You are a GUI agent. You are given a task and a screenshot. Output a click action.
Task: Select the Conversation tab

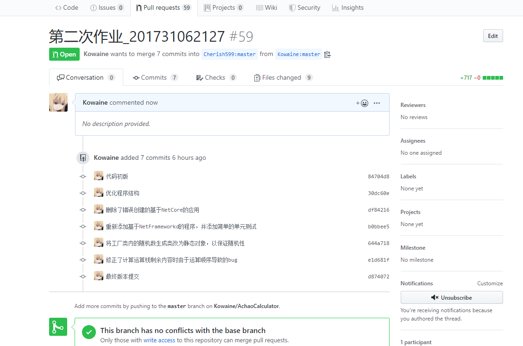(86, 77)
